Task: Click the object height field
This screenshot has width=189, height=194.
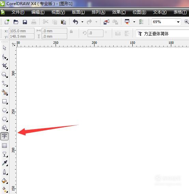Action: [54, 36]
